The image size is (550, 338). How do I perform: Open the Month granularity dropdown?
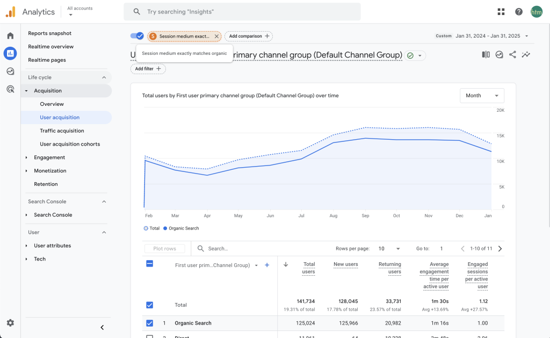(x=482, y=96)
